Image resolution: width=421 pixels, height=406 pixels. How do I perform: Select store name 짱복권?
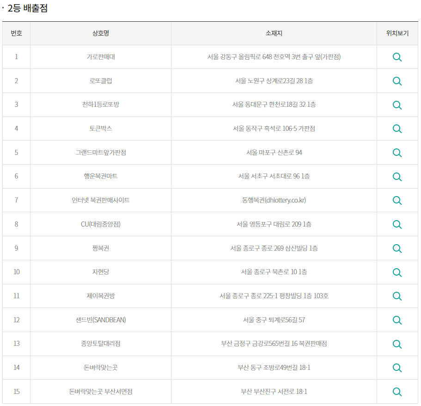[101, 248]
